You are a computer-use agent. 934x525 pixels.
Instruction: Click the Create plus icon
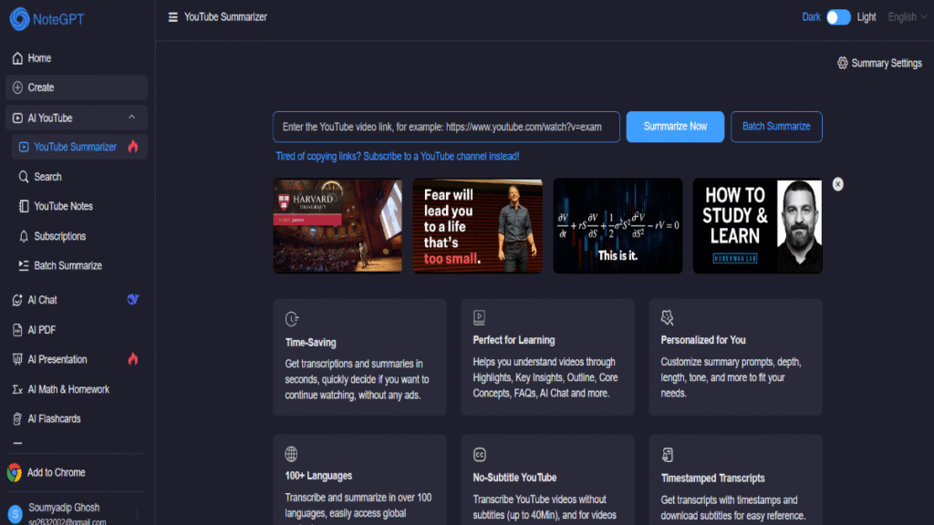pyautogui.click(x=17, y=87)
